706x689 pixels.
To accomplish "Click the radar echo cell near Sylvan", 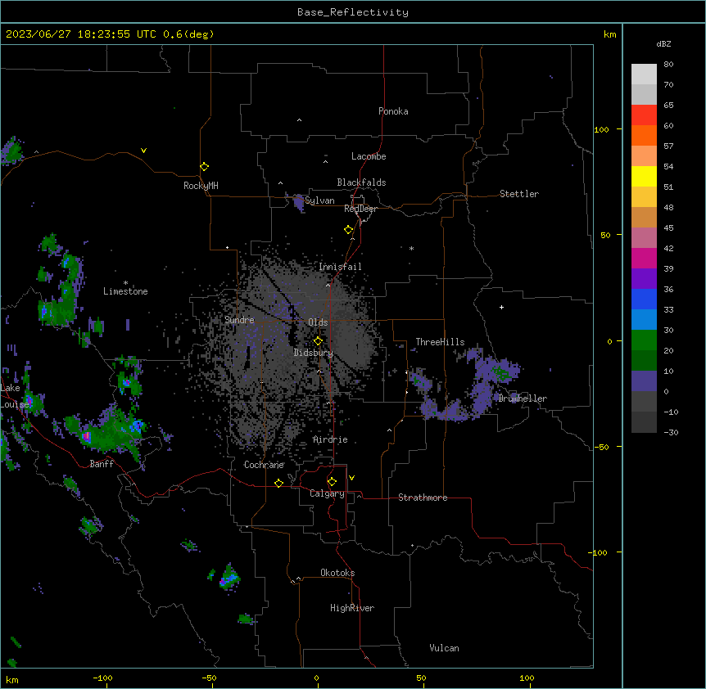I will click(x=298, y=203).
